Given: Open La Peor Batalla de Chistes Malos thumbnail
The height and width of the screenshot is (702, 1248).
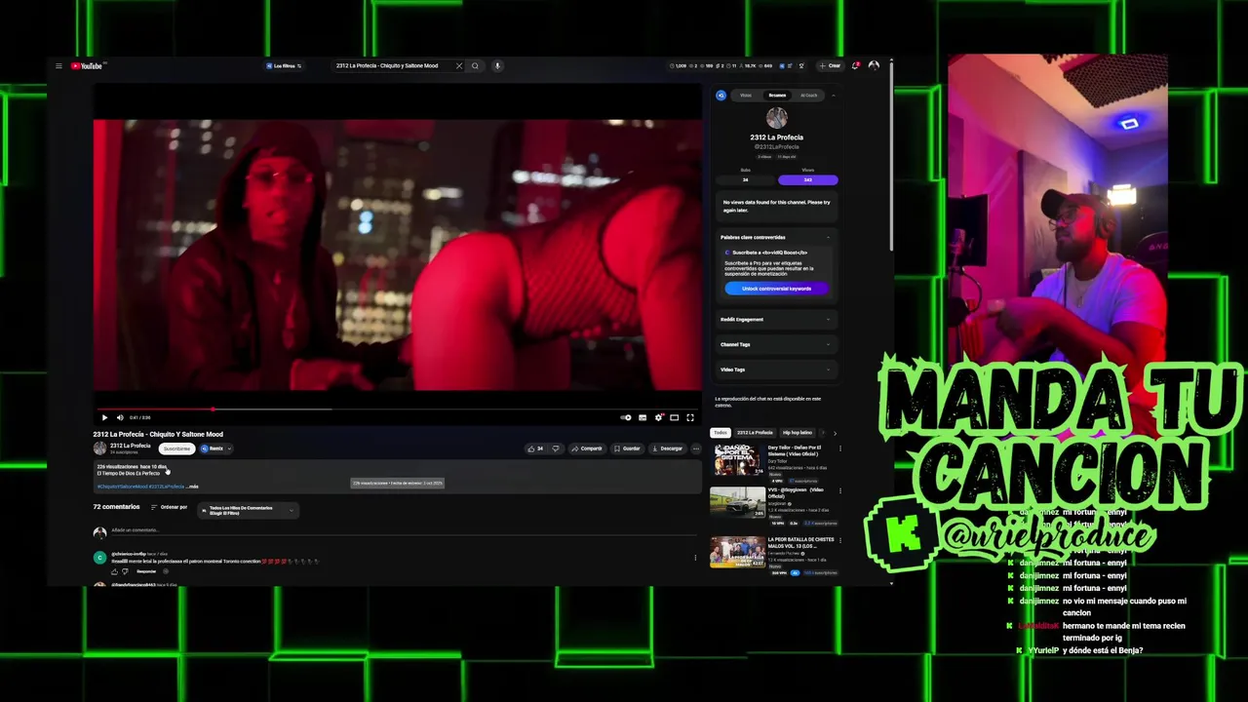Looking at the screenshot, I should (738, 552).
